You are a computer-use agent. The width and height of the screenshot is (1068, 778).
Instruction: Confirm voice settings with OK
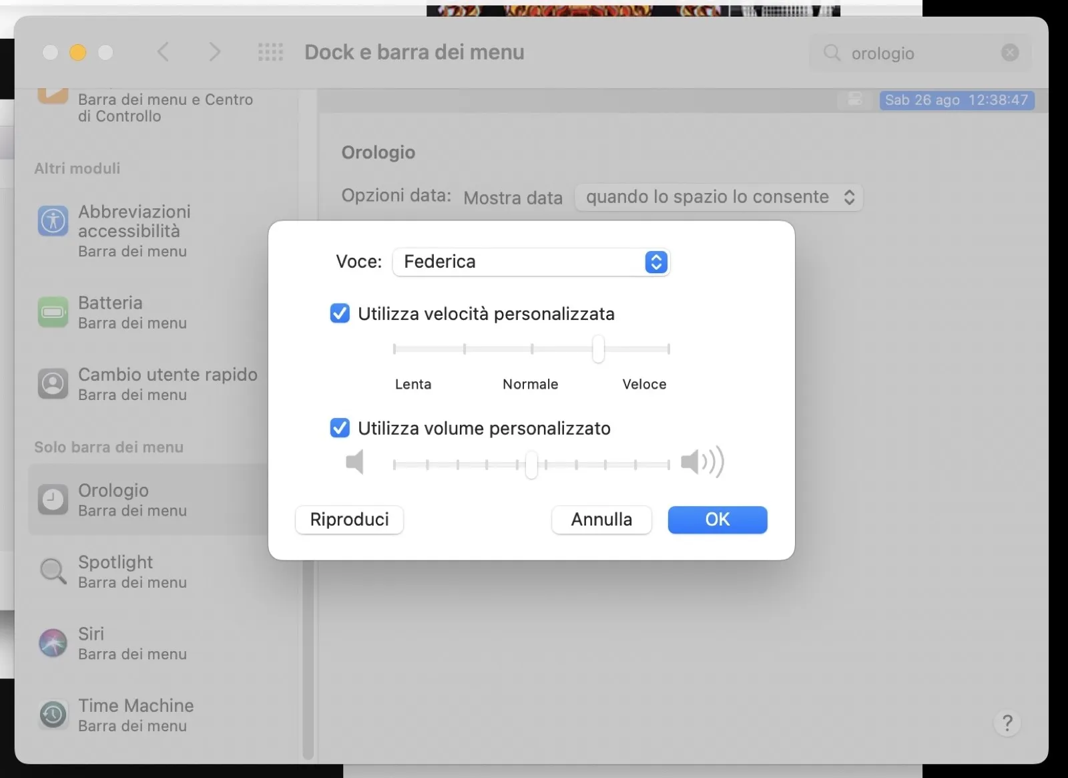coord(718,520)
